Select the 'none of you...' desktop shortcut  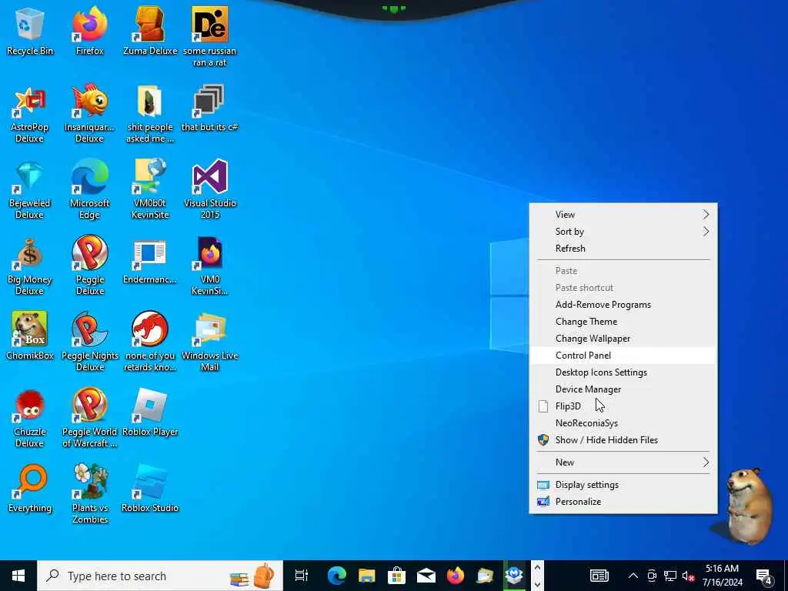(150, 342)
